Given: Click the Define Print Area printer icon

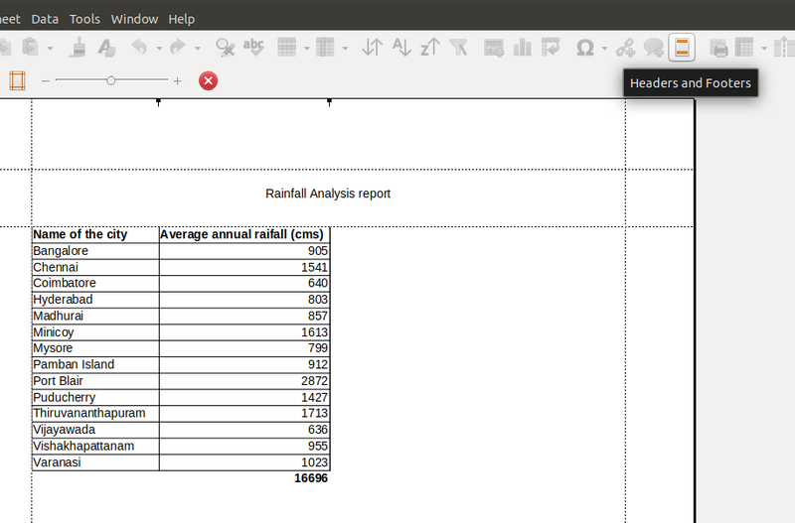Looking at the screenshot, I should (x=718, y=48).
